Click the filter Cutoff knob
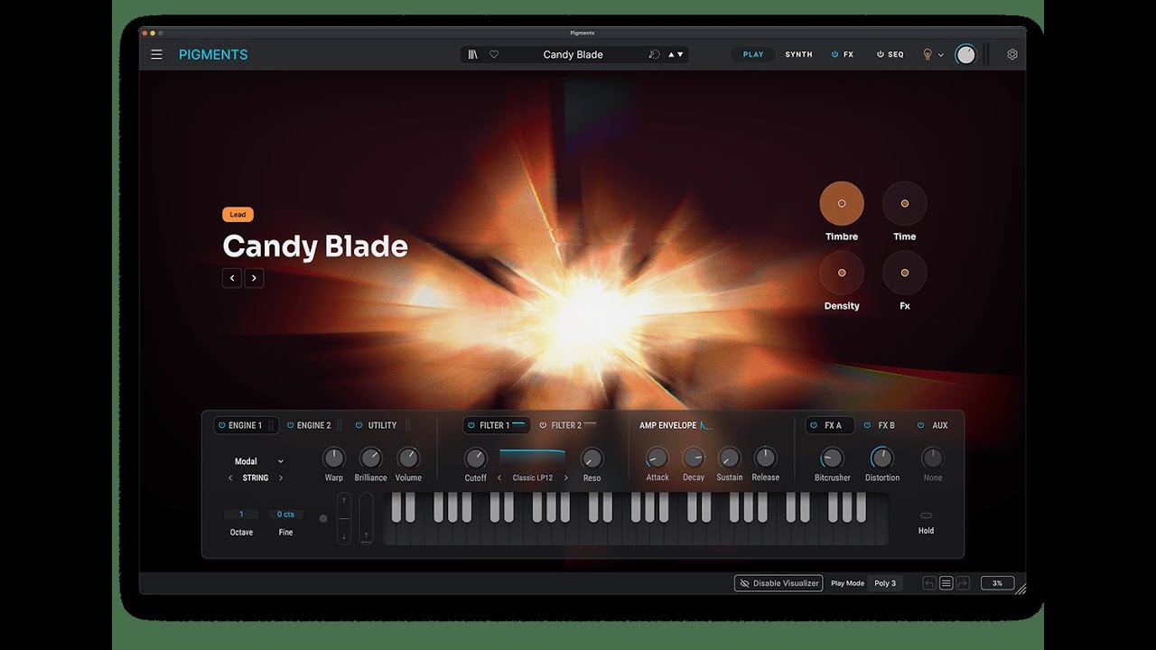This screenshot has width=1156, height=650. click(x=475, y=458)
